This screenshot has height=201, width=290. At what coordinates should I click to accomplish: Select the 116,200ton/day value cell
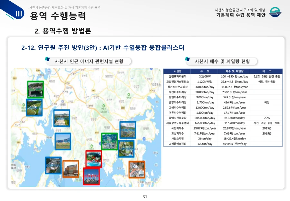[x=234, y=123]
